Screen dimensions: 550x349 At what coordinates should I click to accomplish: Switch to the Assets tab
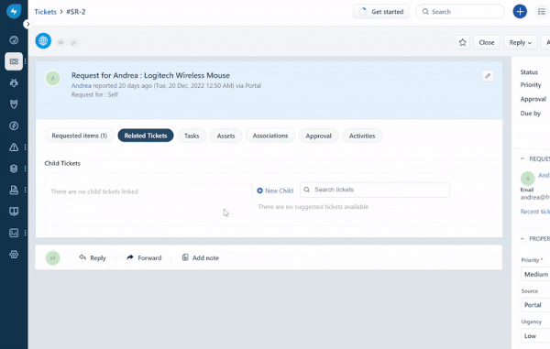pos(225,136)
